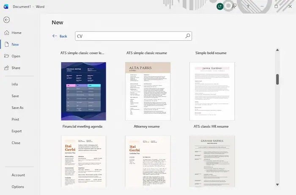
Task: Select Attorney resume template thumbnail
Action: [x=148, y=91]
